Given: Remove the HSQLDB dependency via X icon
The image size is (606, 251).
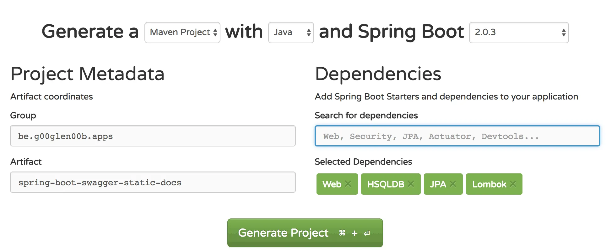Looking at the screenshot, I should pos(411,184).
